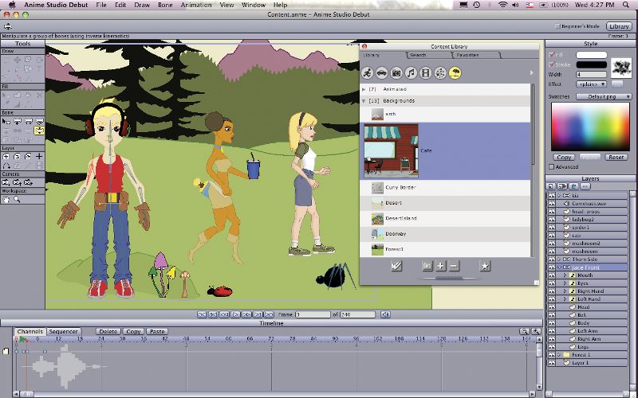Choose the film strip movies category icon

(426, 73)
